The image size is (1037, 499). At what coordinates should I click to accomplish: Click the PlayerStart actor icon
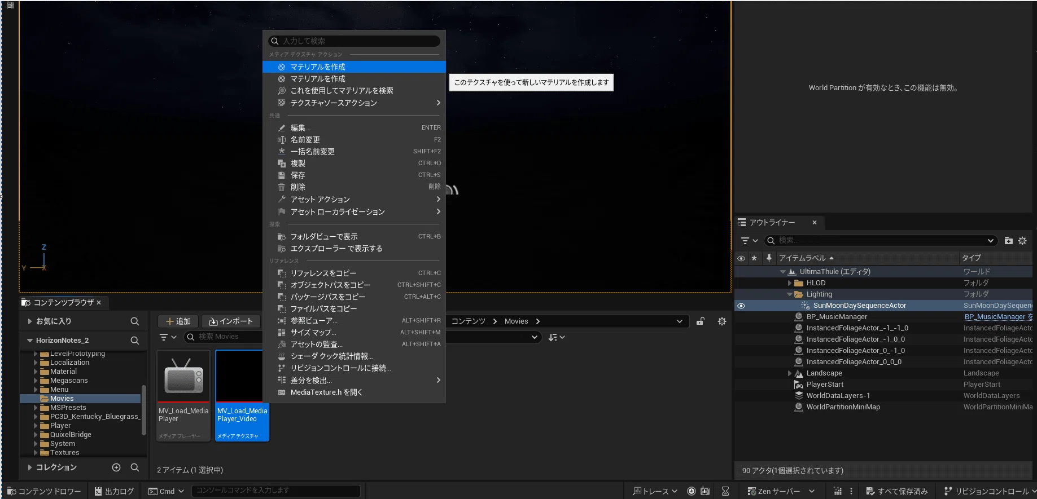tap(799, 385)
